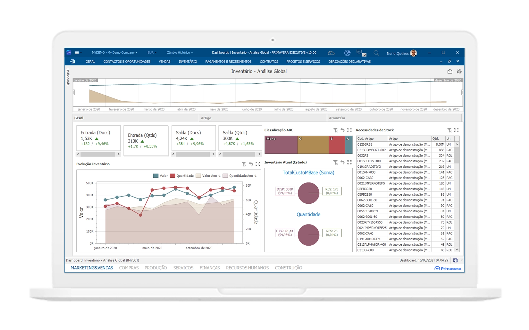The image size is (529, 330).
Task: Open the dashboard parameters settings icon
Action: tap(459, 71)
